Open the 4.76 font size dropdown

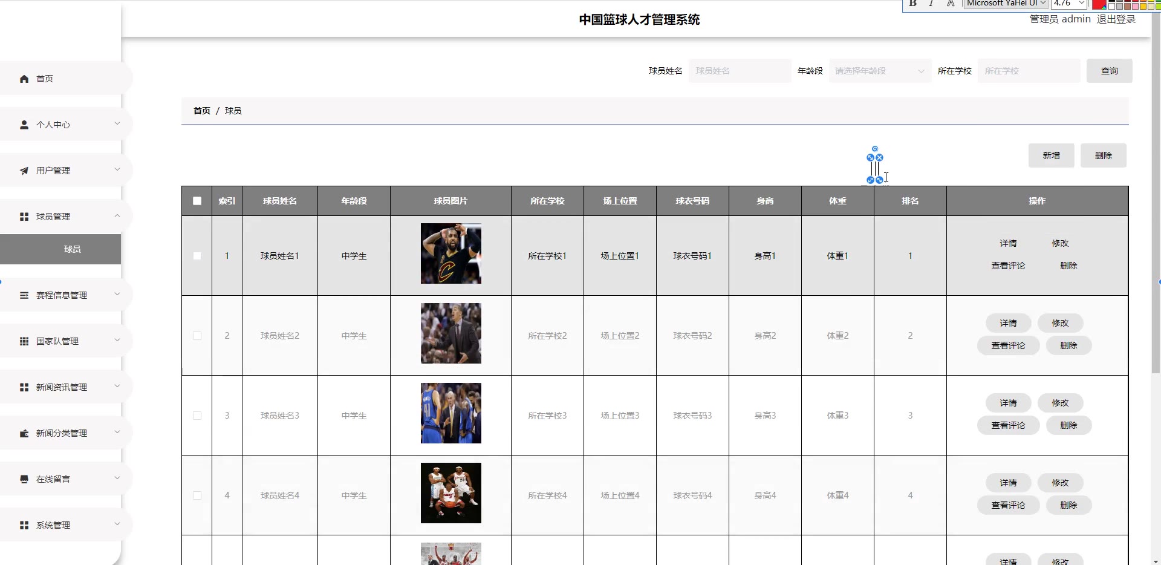[1069, 4]
